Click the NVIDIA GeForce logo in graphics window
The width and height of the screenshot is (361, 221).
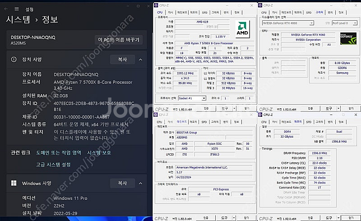[x=348, y=38]
